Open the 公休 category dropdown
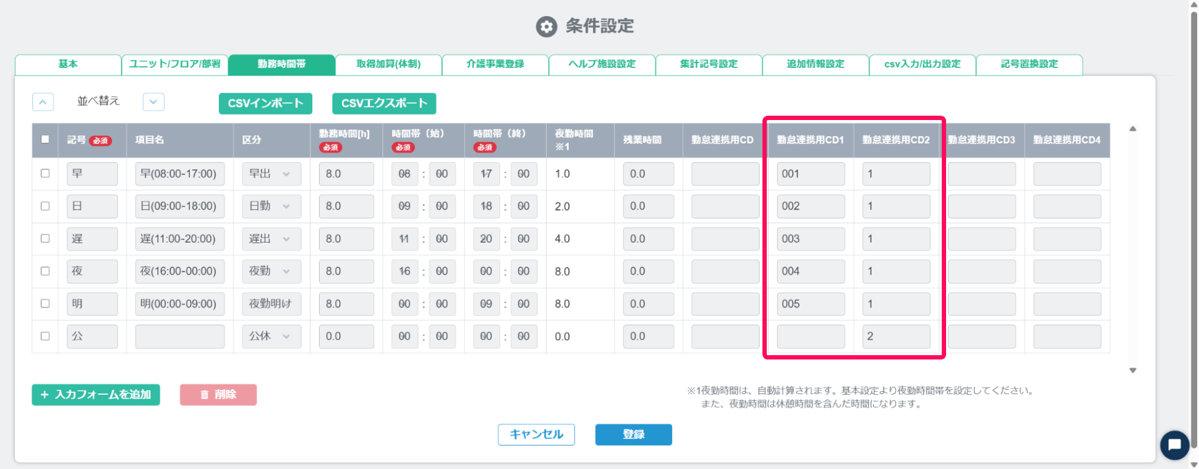The image size is (1199, 469). pyautogui.click(x=271, y=336)
